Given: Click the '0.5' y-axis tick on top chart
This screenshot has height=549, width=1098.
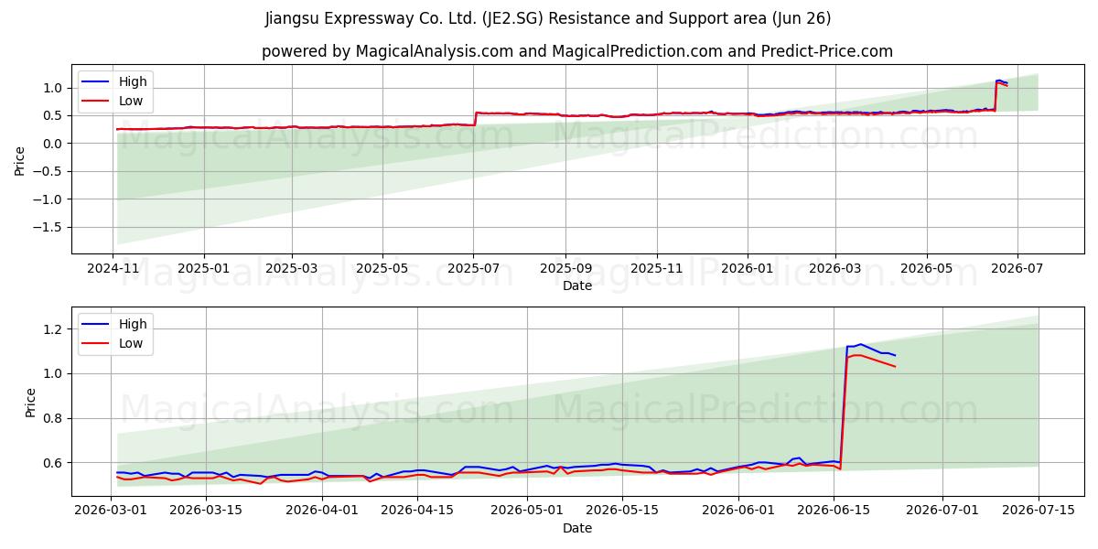Looking at the screenshot, I should [53, 115].
